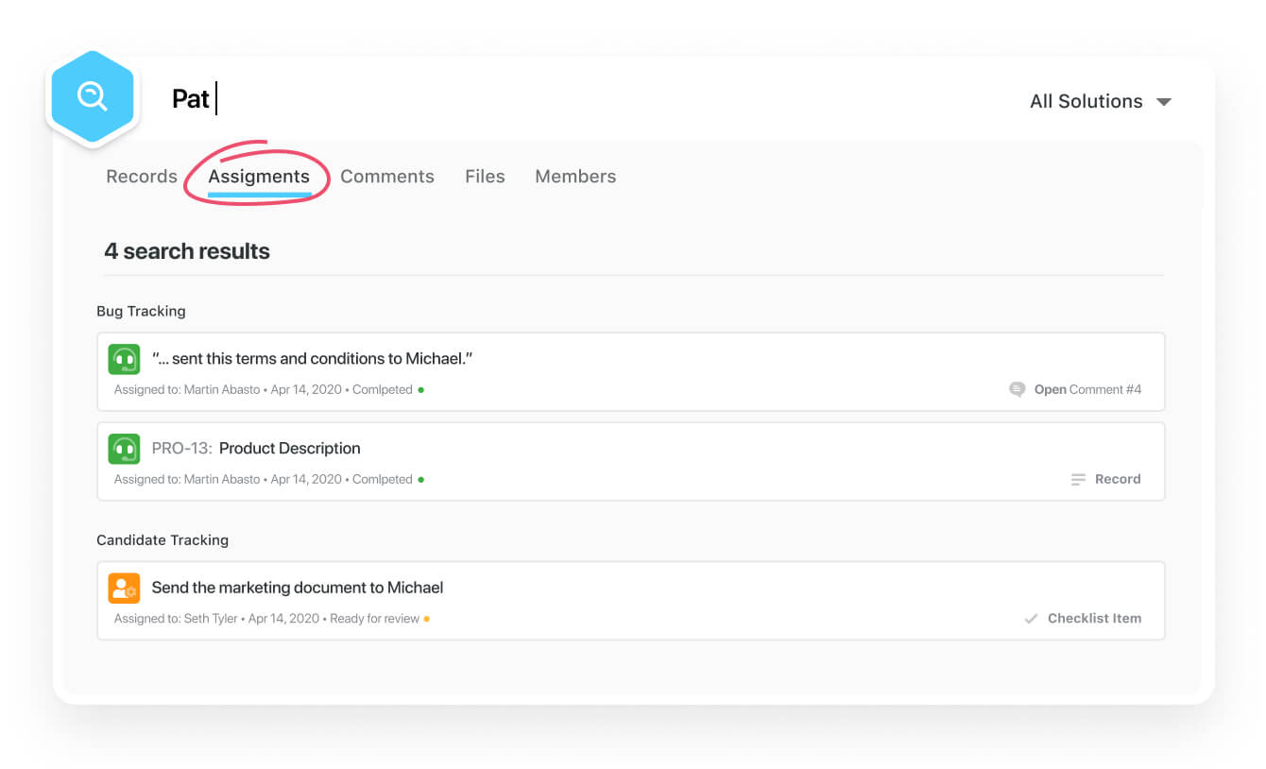Click "Assigned to: Seth Tyler" details text
This screenshot has width=1266, height=769.
[178, 619]
